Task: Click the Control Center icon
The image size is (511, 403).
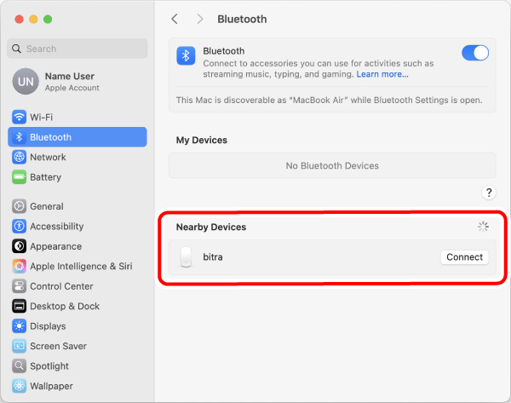Action: [x=20, y=286]
